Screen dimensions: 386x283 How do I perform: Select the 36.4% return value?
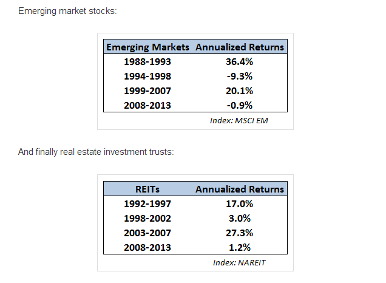click(x=239, y=61)
